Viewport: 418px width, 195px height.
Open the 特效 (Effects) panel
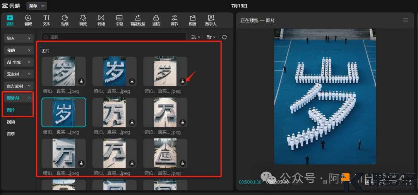point(83,20)
